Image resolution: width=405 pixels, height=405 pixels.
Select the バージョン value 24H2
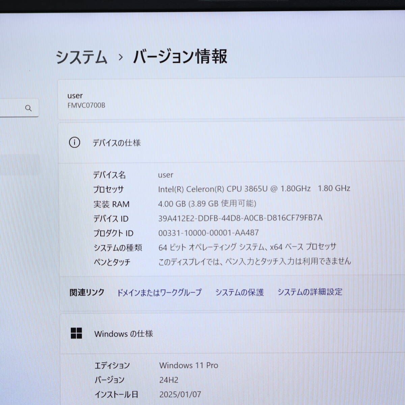[x=169, y=380]
